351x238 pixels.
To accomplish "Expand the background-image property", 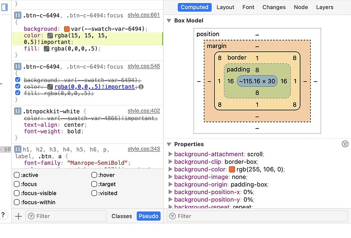I will [170, 177].
